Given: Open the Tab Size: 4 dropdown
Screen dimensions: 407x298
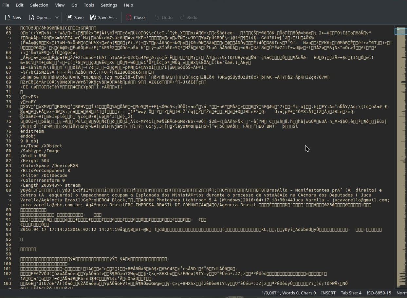Looking at the screenshot, I should 351,293.
